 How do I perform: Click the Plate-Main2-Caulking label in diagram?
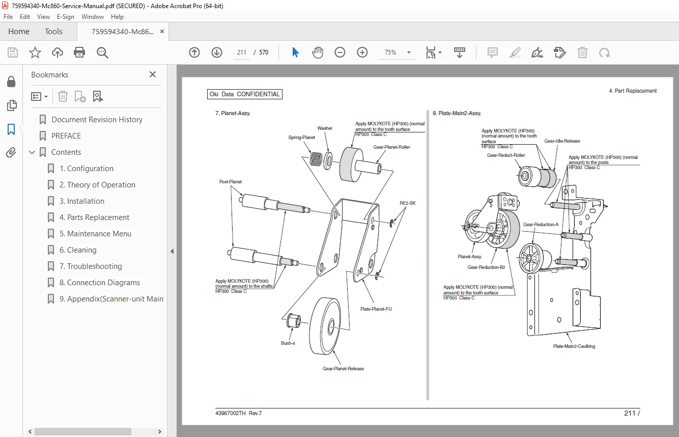[x=574, y=346]
